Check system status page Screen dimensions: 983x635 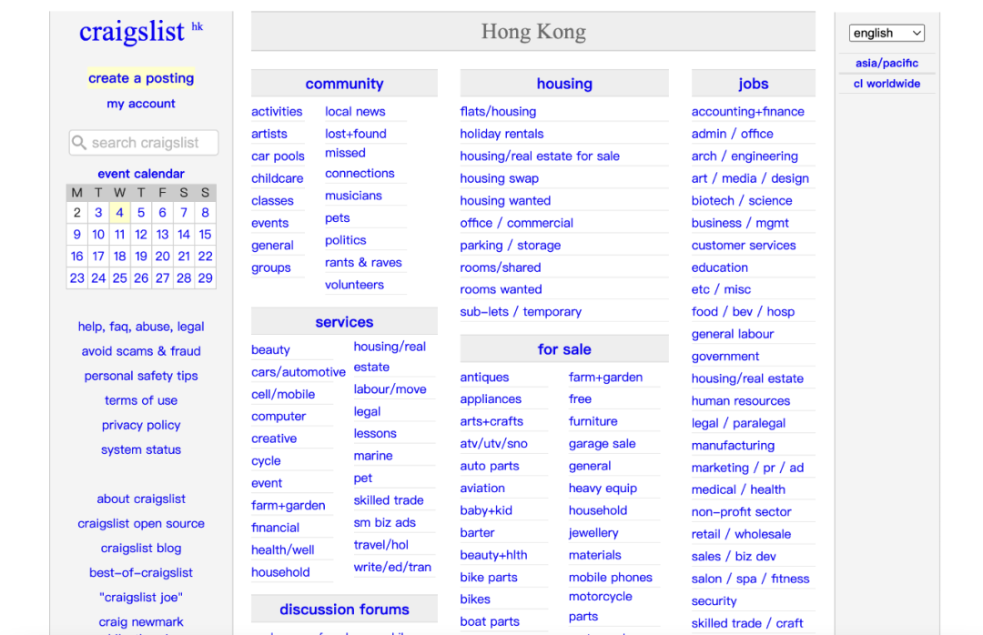[141, 450]
